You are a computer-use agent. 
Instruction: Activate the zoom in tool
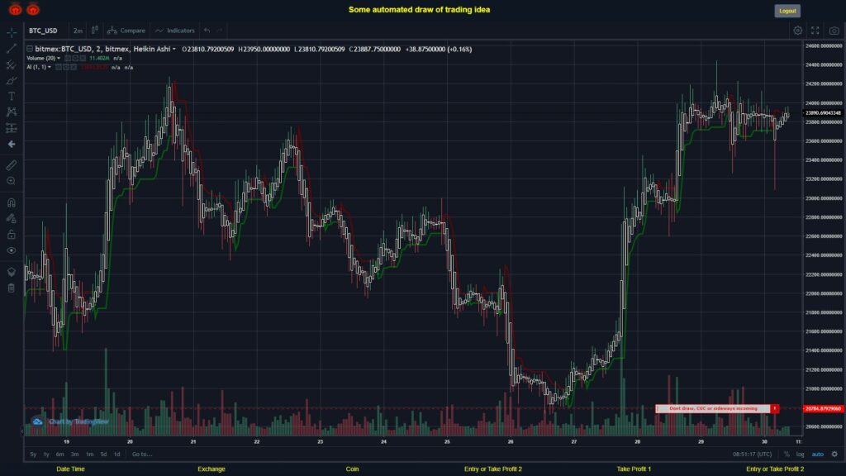12,181
